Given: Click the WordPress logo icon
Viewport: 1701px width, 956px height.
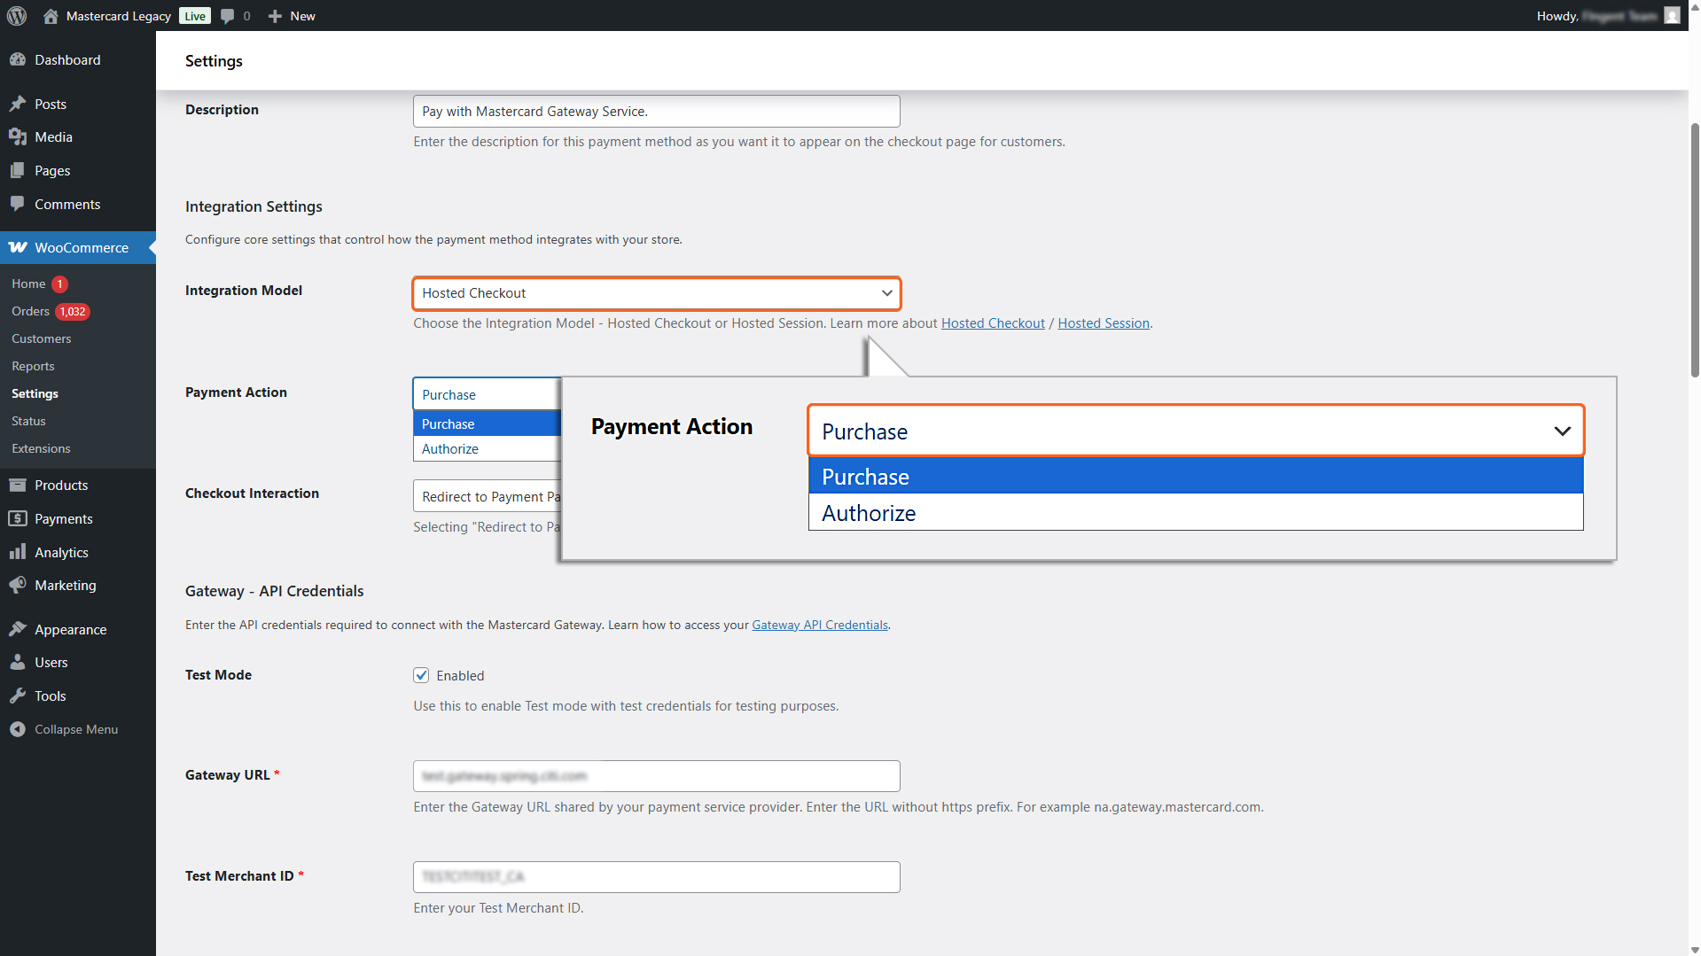Looking at the screenshot, I should [x=17, y=16].
